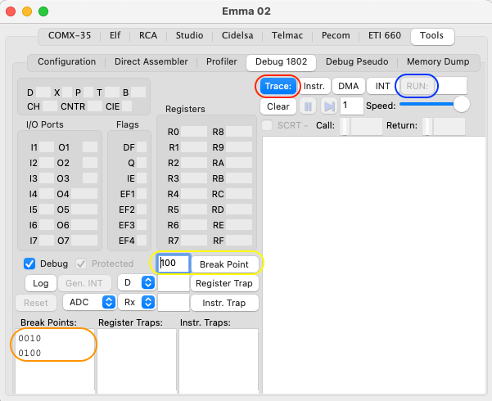
Task: Uncheck the Debug checkbox
Action: [x=30, y=264]
